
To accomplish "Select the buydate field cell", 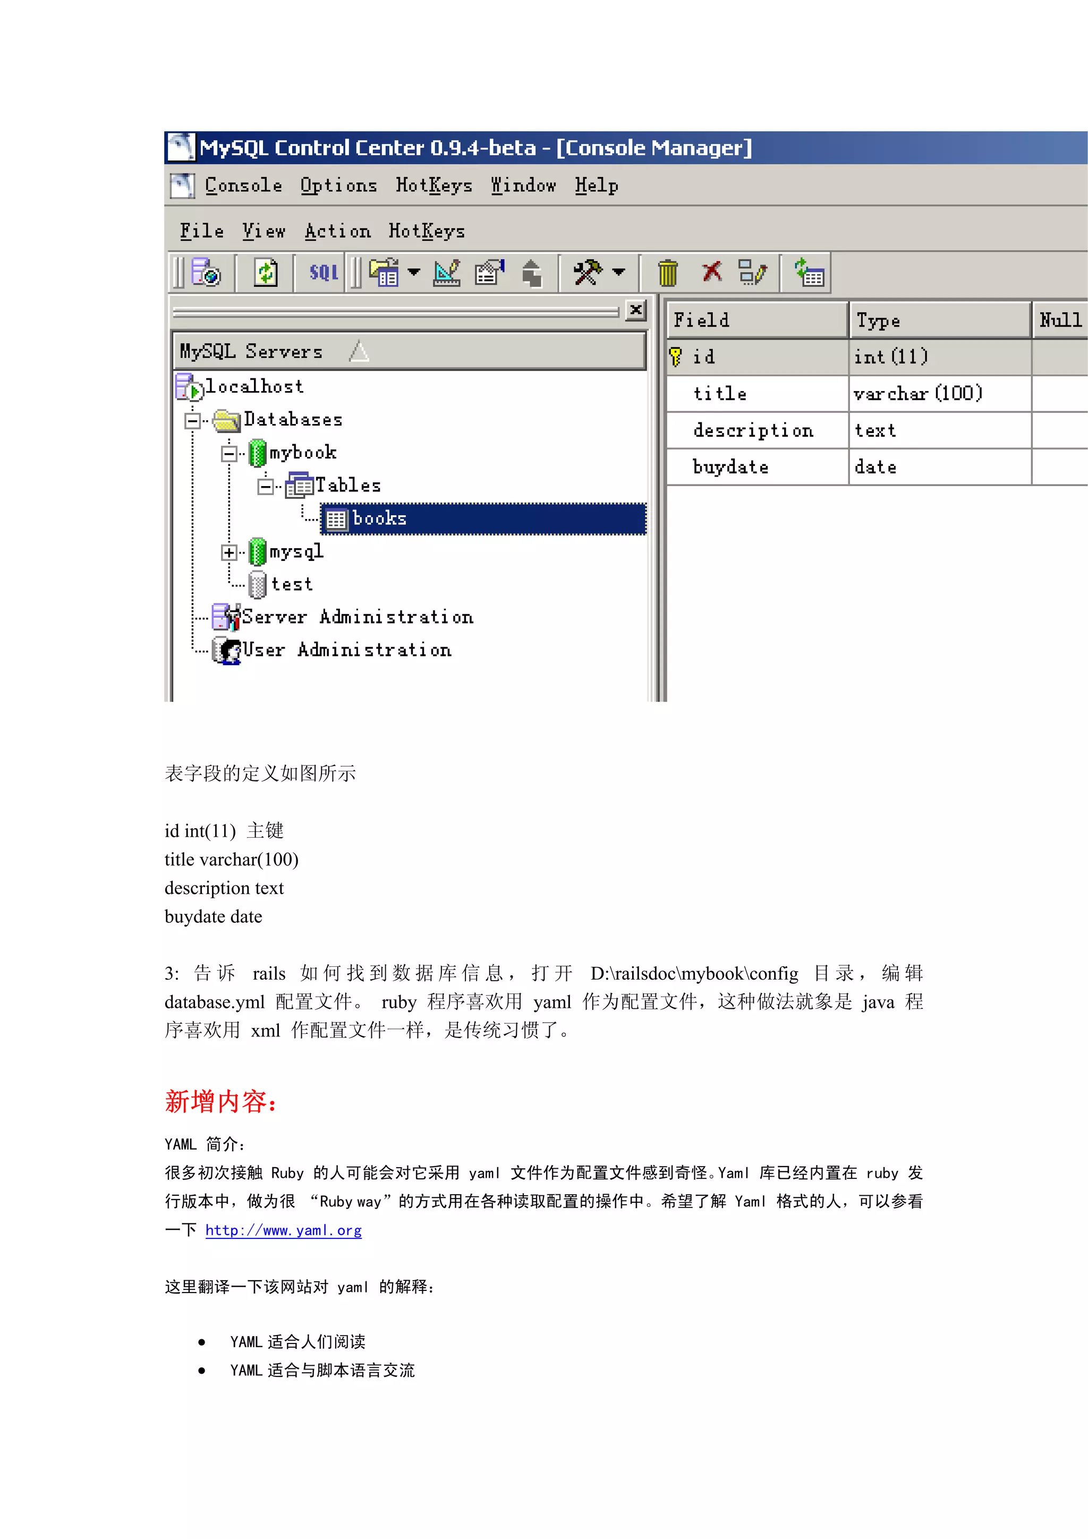I will (x=758, y=467).
